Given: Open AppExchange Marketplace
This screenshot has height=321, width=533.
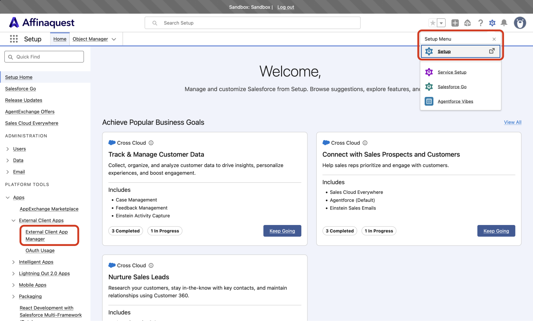Looking at the screenshot, I should [x=49, y=209].
